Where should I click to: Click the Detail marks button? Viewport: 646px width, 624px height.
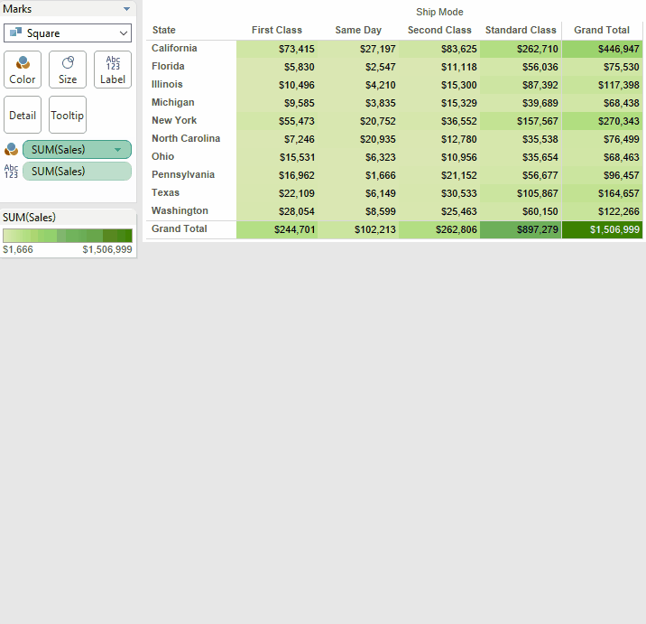point(23,115)
